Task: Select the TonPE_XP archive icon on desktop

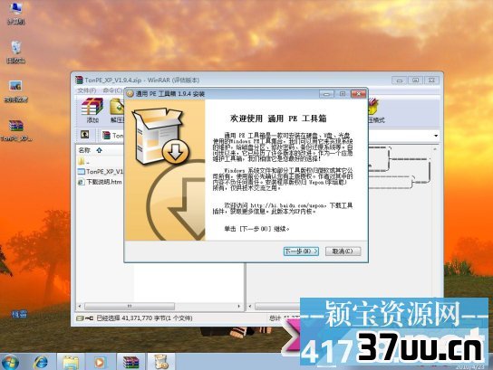Action: [x=15, y=130]
